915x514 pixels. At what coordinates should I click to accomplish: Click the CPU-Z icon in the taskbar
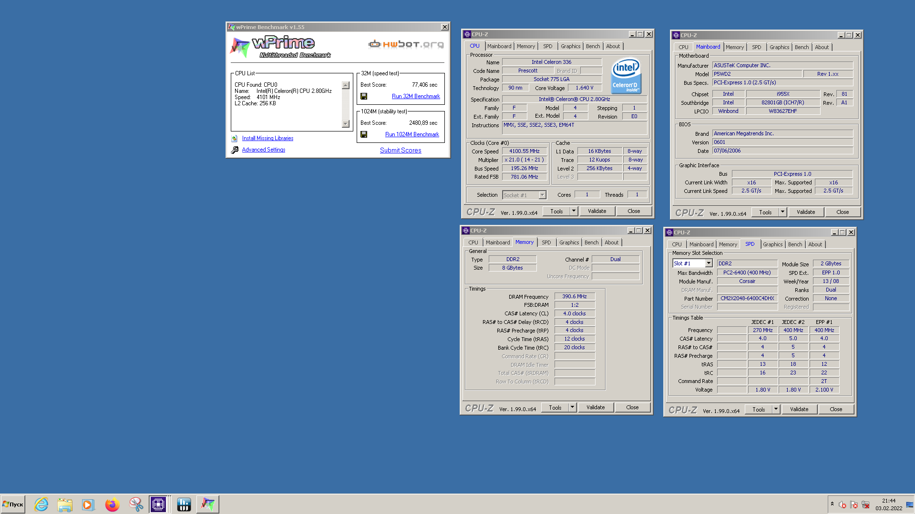pos(158,504)
